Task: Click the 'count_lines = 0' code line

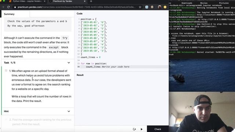Action: pos(91,57)
